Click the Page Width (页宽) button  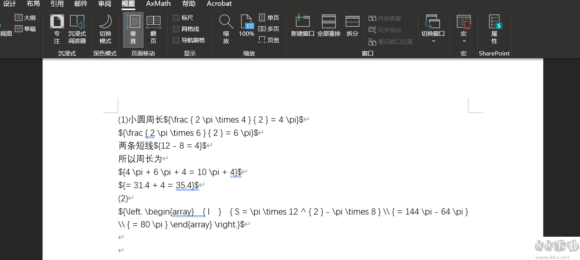click(x=269, y=40)
